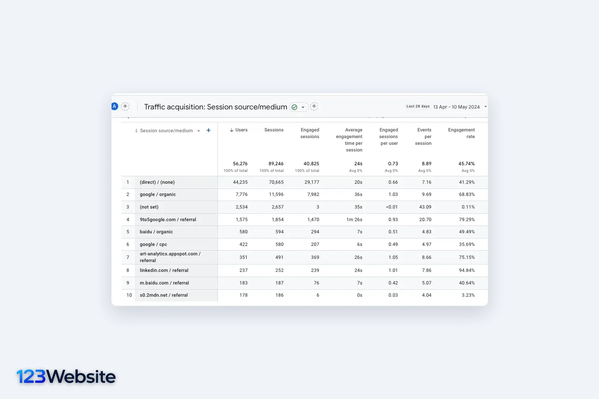The width and height of the screenshot is (599, 399).
Task: Click the 44,235 users cell
Action: [240, 182]
